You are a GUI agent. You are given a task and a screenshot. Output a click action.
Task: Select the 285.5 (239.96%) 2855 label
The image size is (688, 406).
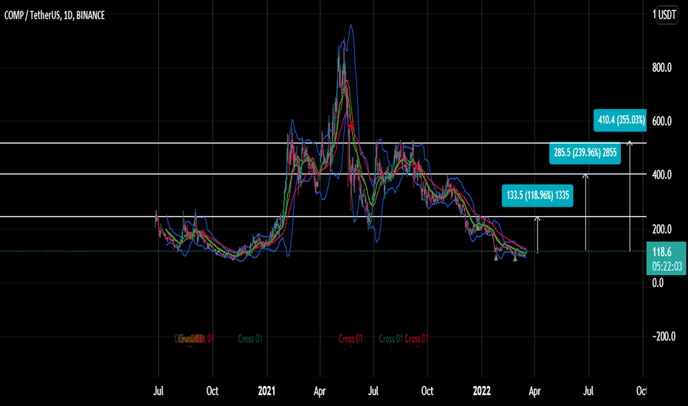tap(585, 153)
